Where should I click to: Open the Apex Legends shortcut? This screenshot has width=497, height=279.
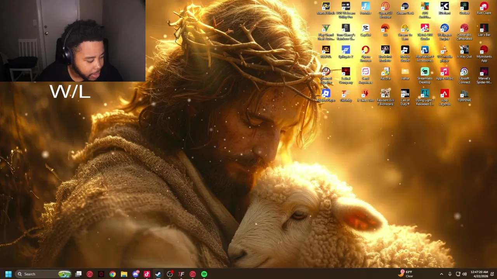[x=445, y=97]
